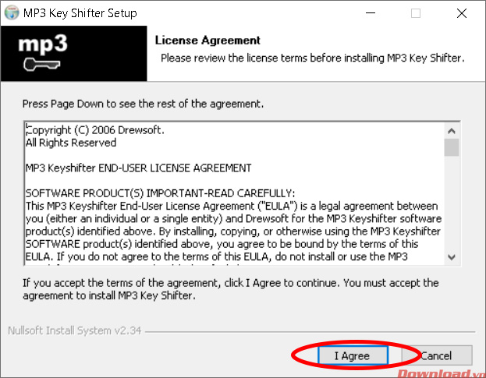
Task: Click the license scrollbar up arrow
Action: pyautogui.click(x=452, y=129)
